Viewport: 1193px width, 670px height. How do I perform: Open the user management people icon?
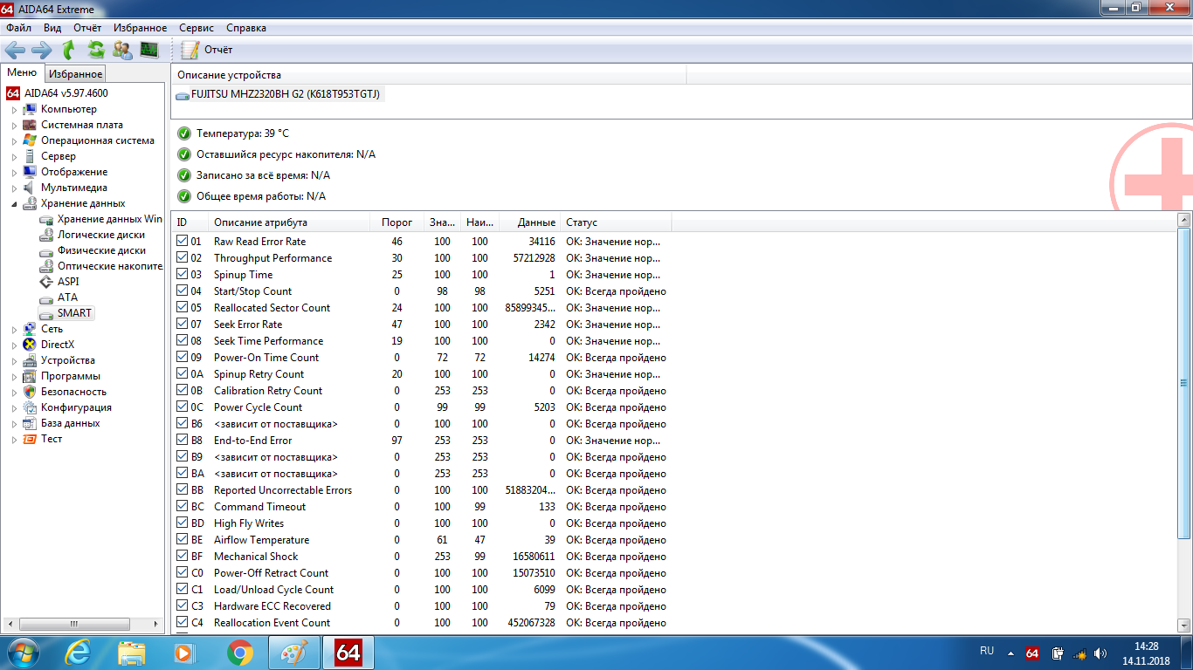point(123,50)
